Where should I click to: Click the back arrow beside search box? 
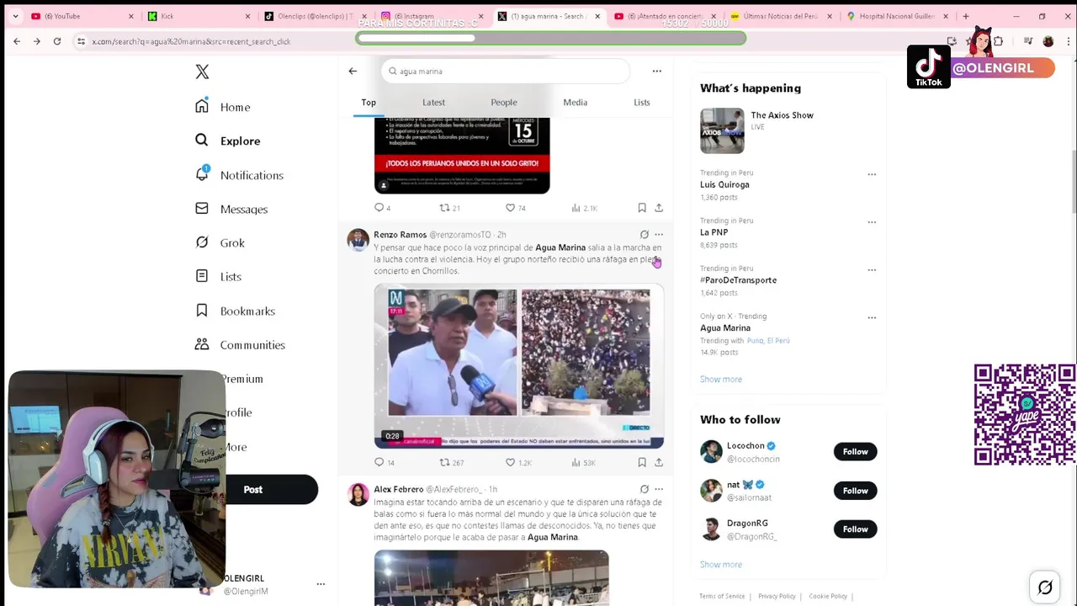click(x=353, y=72)
